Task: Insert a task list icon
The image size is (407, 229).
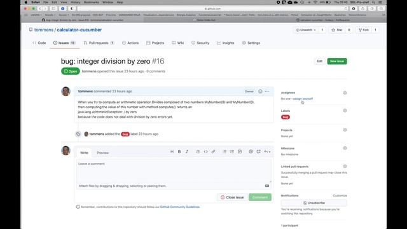Action: [240, 151]
